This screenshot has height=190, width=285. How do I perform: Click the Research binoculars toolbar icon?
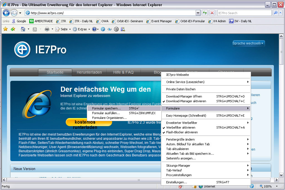pyautogui.click(x=123, y=29)
